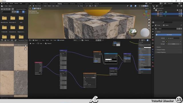This screenshot has height=103, width=183.
Task: Select the Select Box tool in viewport header
Action: point(33,8)
